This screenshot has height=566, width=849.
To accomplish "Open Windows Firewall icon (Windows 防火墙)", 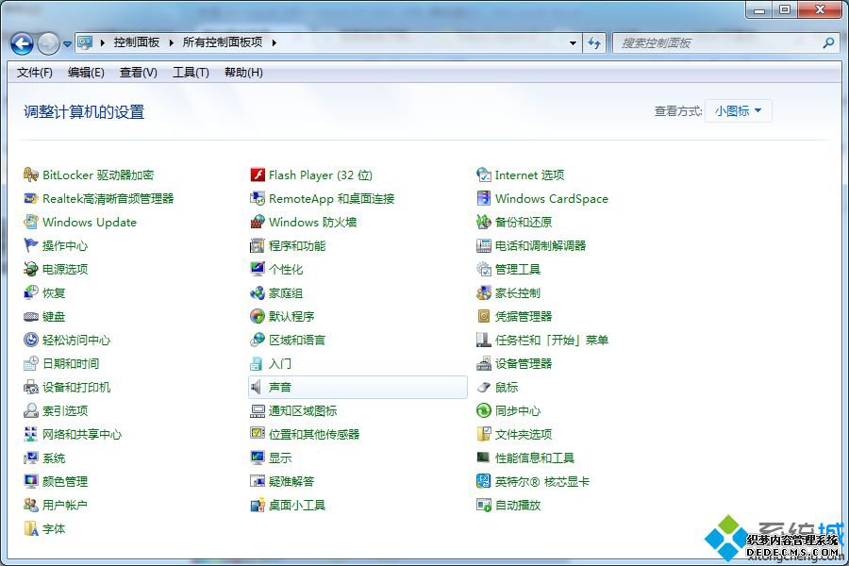I will [258, 222].
